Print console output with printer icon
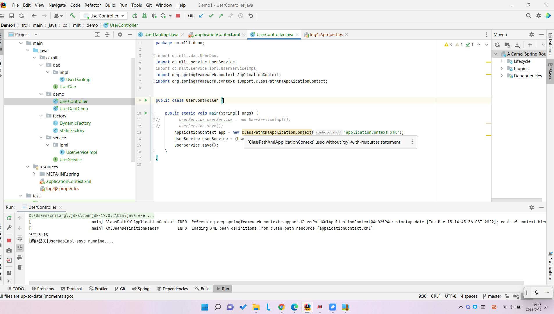 point(20,258)
